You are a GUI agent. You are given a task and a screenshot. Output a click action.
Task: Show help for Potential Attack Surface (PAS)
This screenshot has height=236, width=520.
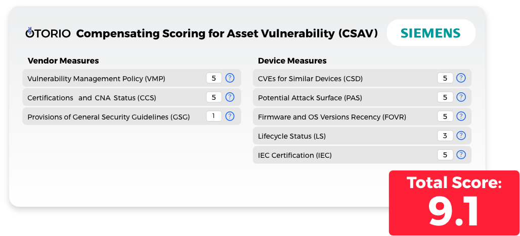tap(461, 97)
